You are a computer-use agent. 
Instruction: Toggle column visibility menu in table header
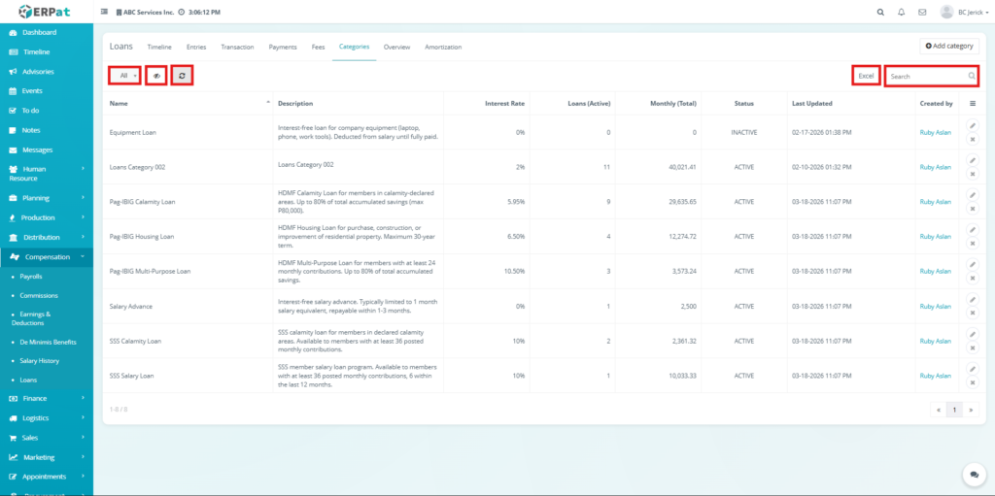[x=973, y=103]
